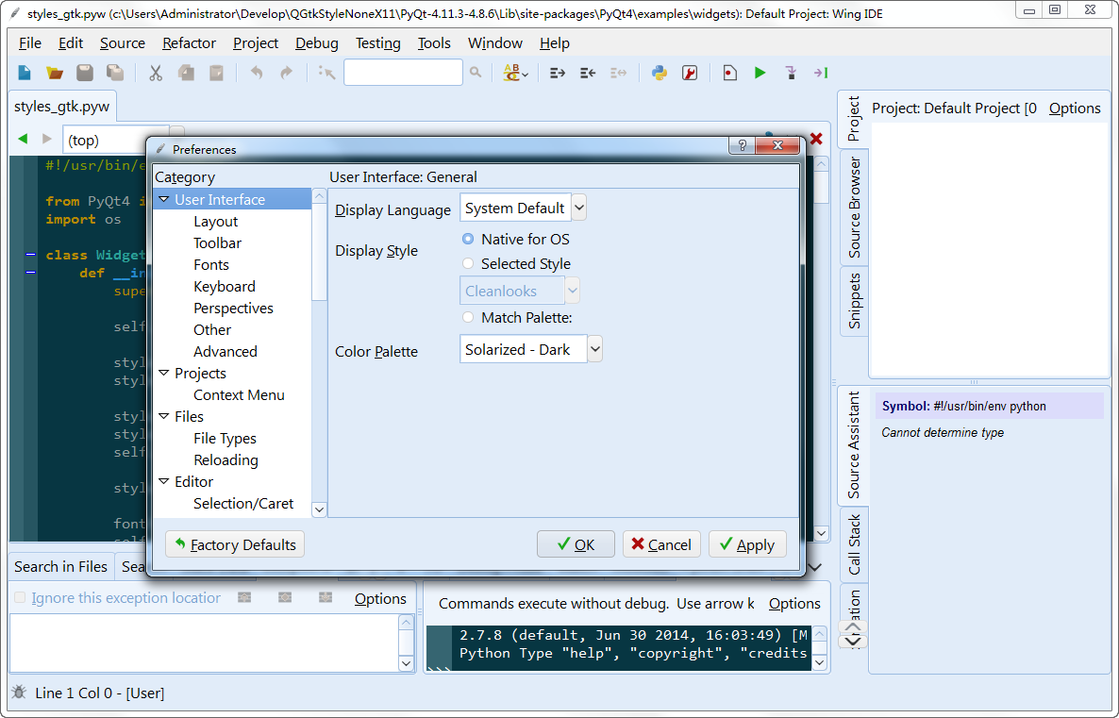1119x718 pixels.
Task: Start debugging with the green play icon
Action: point(760,73)
